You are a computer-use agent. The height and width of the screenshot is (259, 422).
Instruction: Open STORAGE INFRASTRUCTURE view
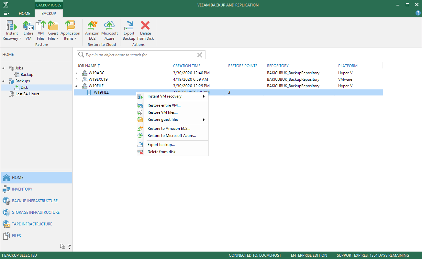click(36, 212)
